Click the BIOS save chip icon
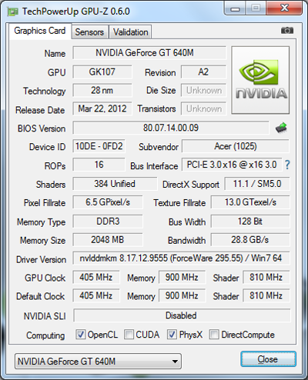308x380 pixels. pos(281,128)
